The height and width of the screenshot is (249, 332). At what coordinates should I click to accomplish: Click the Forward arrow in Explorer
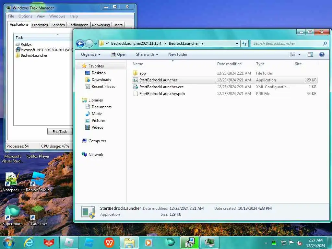89,44
